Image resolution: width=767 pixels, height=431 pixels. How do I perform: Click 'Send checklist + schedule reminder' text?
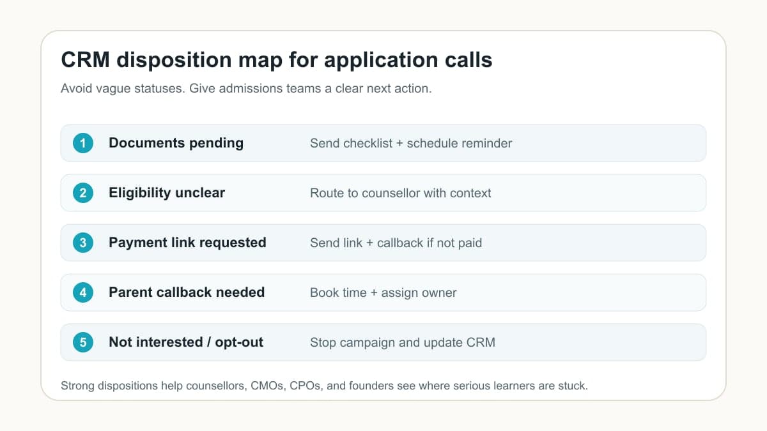[x=411, y=143]
